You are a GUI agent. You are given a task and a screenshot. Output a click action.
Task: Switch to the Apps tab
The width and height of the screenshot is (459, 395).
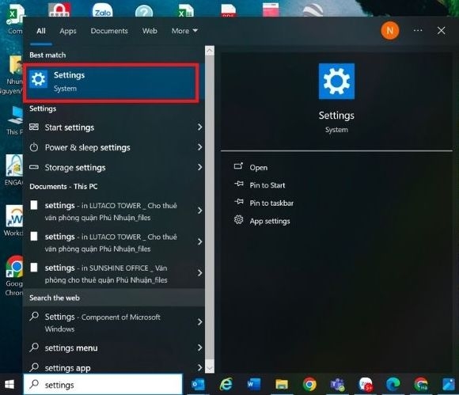tap(68, 31)
